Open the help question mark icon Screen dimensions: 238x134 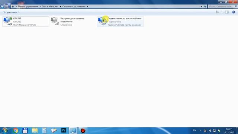pos(234,12)
